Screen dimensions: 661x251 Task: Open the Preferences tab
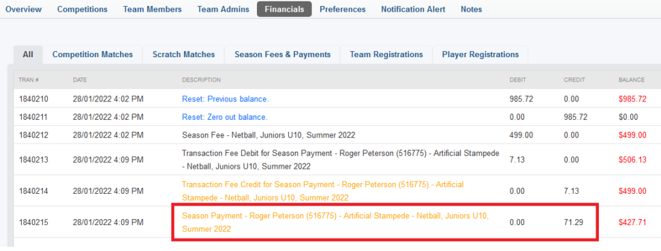[x=342, y=10]
